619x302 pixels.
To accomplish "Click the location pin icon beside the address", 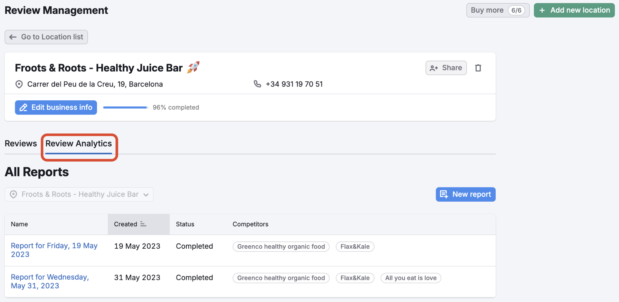I will (19, 84).
